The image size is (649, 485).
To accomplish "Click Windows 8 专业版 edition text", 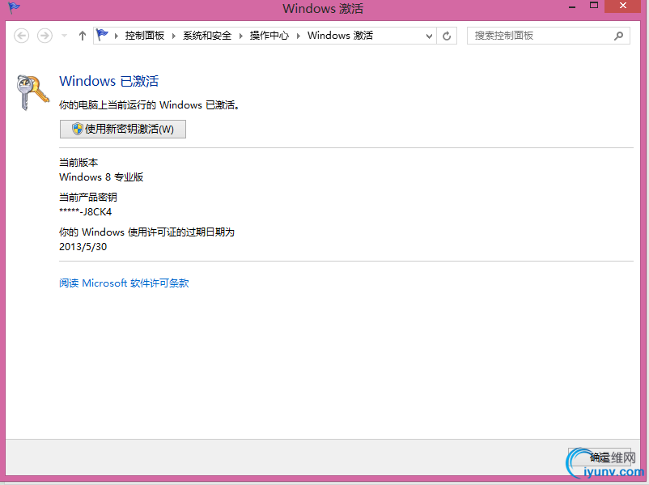I will (101, 177).
